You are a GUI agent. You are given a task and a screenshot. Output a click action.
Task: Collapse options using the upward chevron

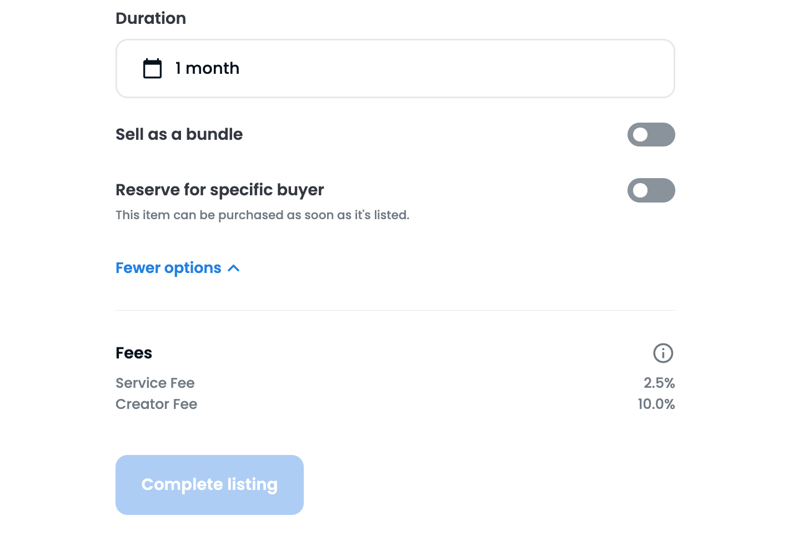(x=233, y=267)
